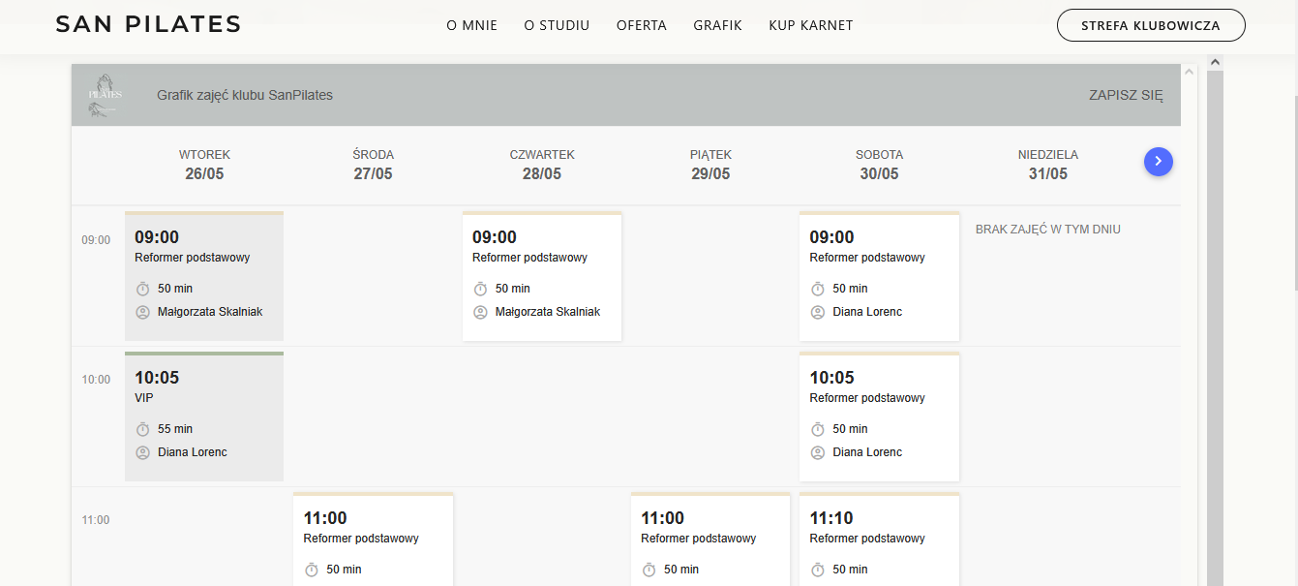Open the O STUDIU menu item

coord(557,25)
